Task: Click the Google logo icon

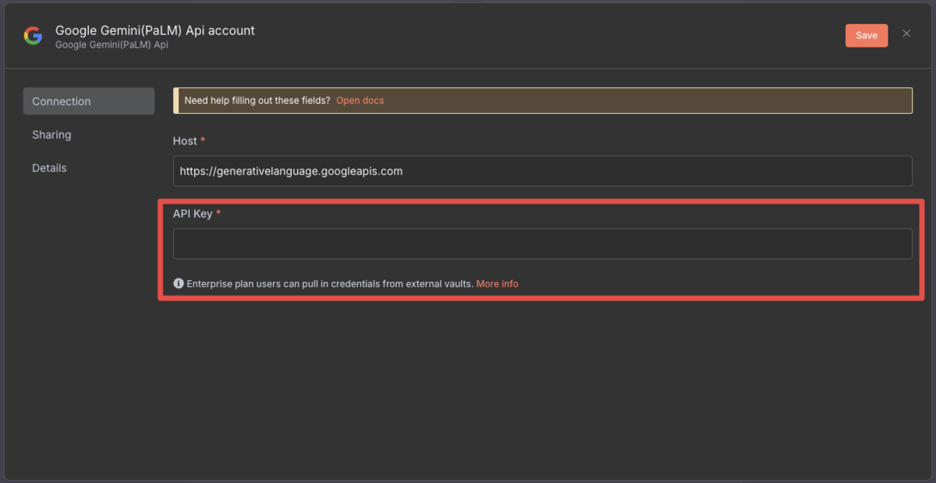Action: pyautogui.click(x=33, y=36)
